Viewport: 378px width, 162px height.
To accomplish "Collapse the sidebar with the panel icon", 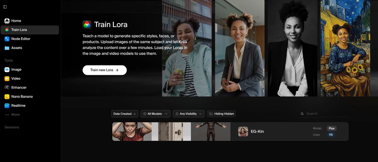I will tap(5, 7).
